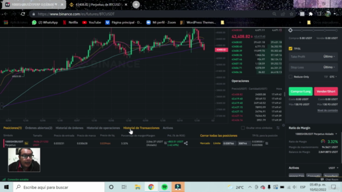Open Chrome from the taskbar
This screenshot has height=192, width=342.
pos(151,187)
